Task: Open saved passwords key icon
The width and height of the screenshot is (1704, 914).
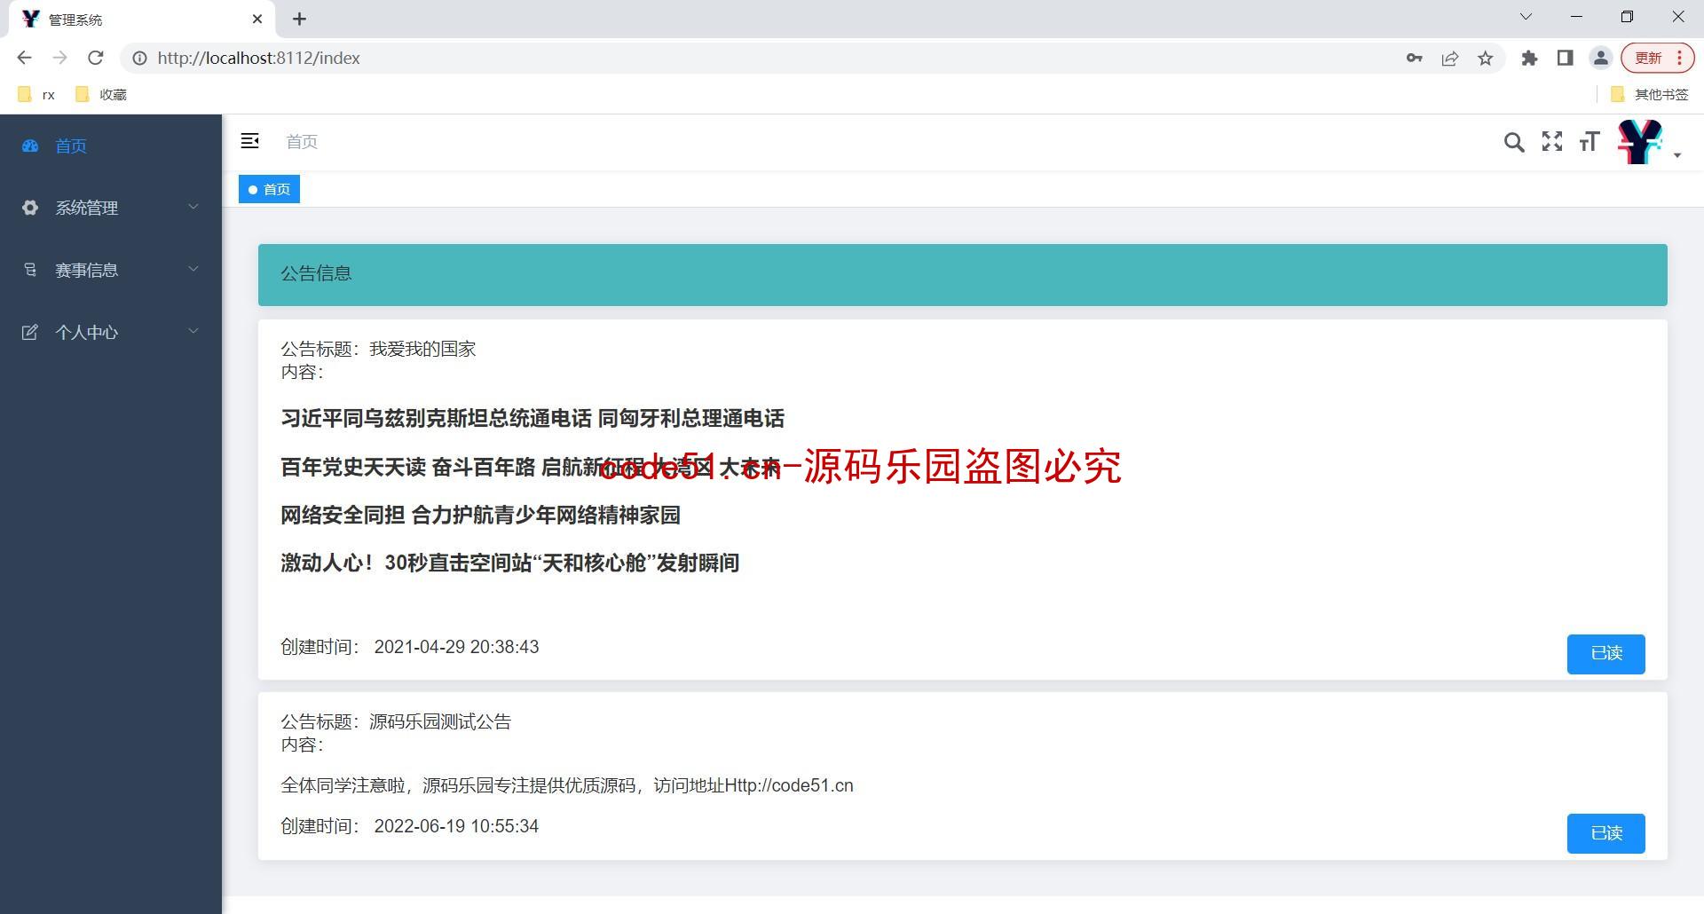Action: [1415, 58]
